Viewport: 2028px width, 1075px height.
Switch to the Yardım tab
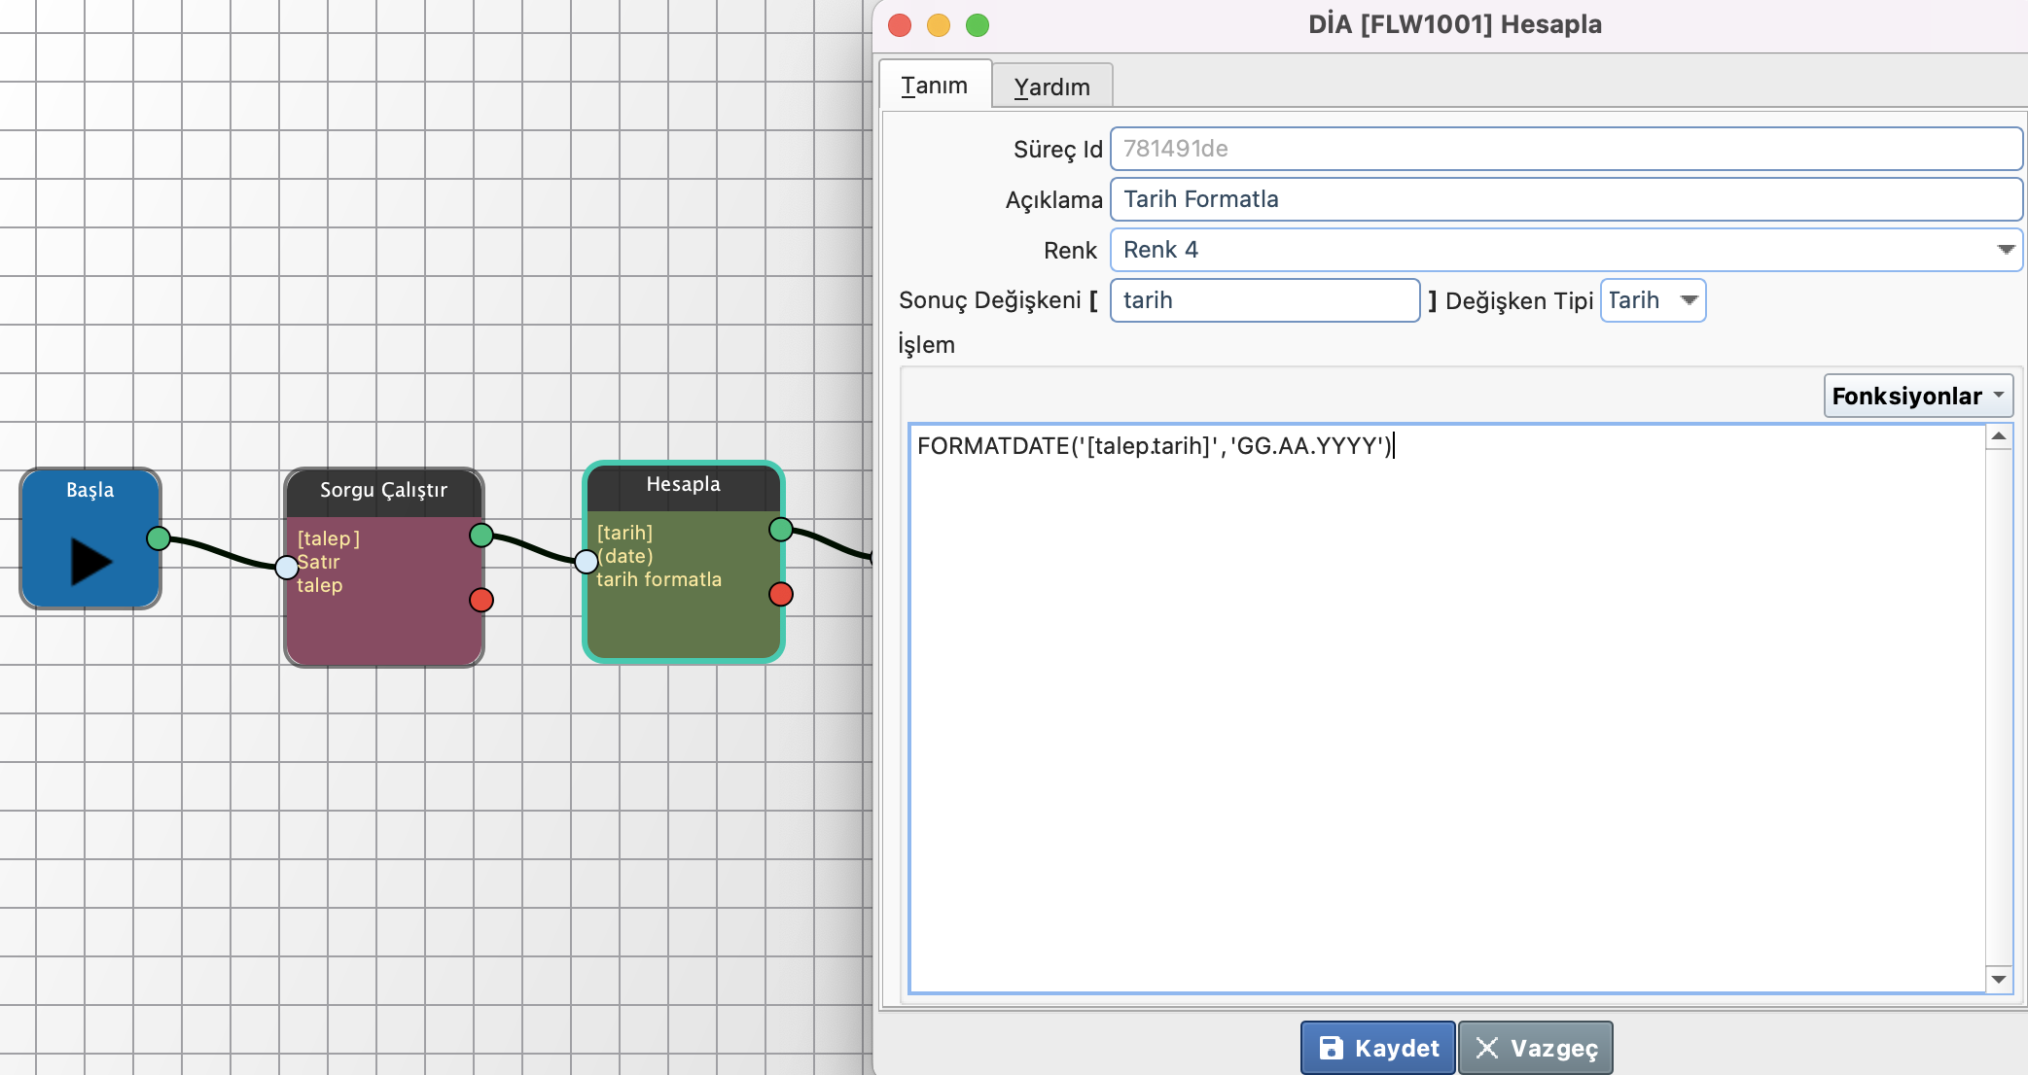[x=1051, y=87]
